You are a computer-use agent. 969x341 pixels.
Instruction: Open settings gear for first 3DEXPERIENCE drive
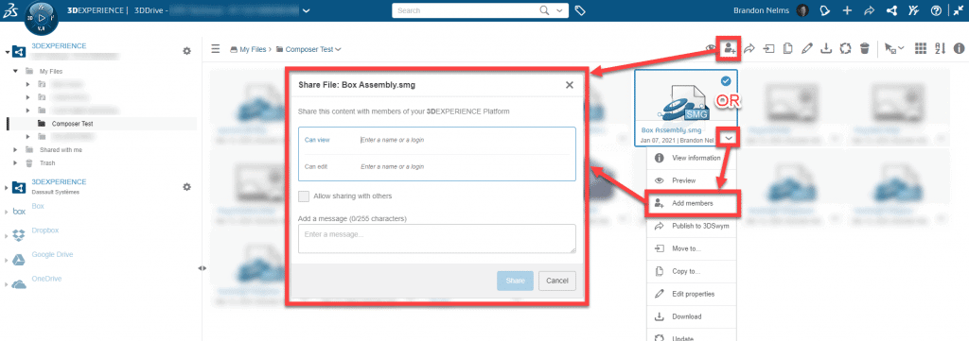pyautogui.click(x=186, y=51)
